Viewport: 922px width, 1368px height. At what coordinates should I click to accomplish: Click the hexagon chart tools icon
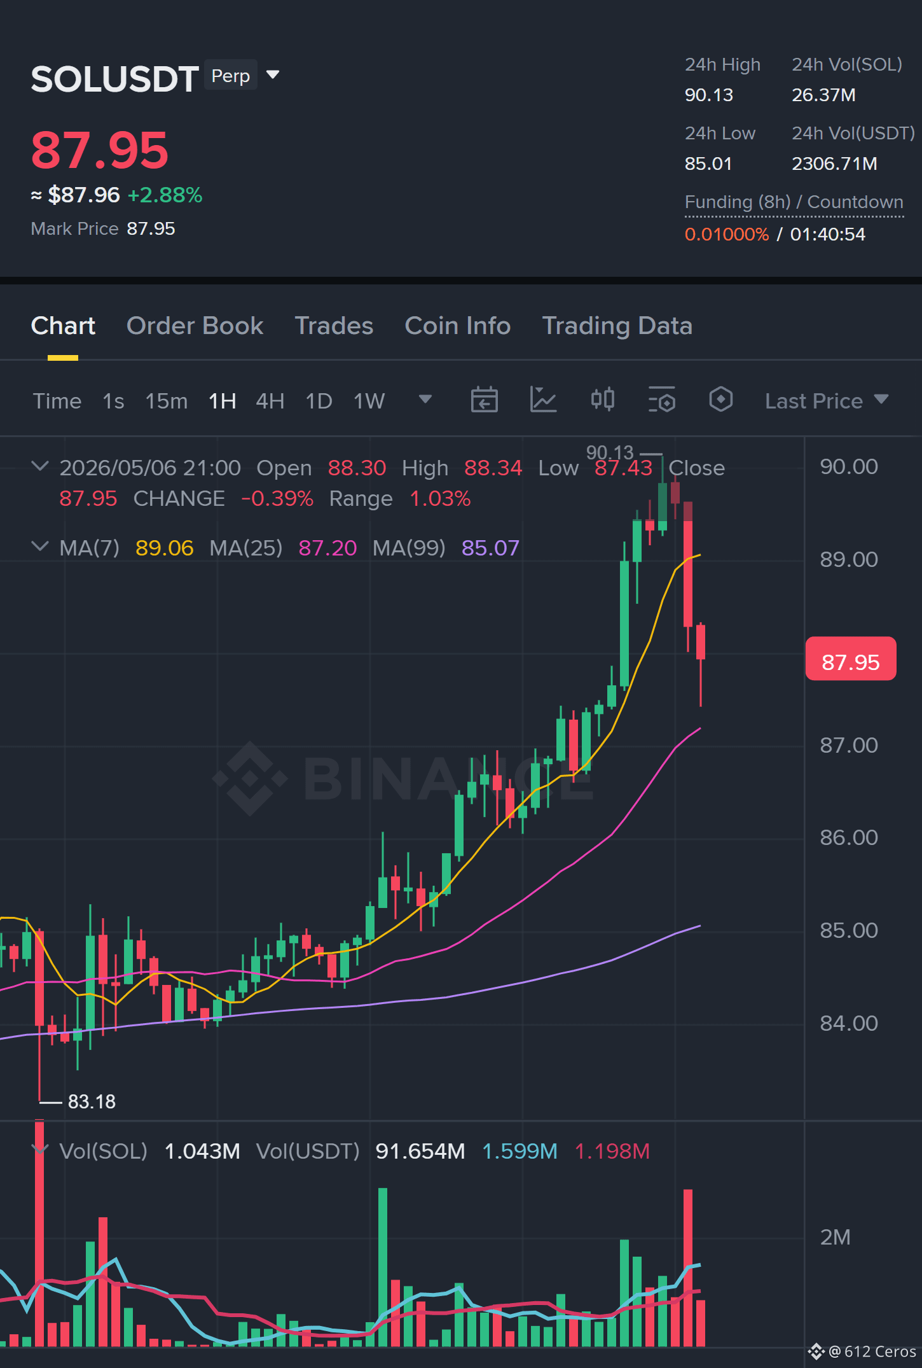tap(721, 400)
